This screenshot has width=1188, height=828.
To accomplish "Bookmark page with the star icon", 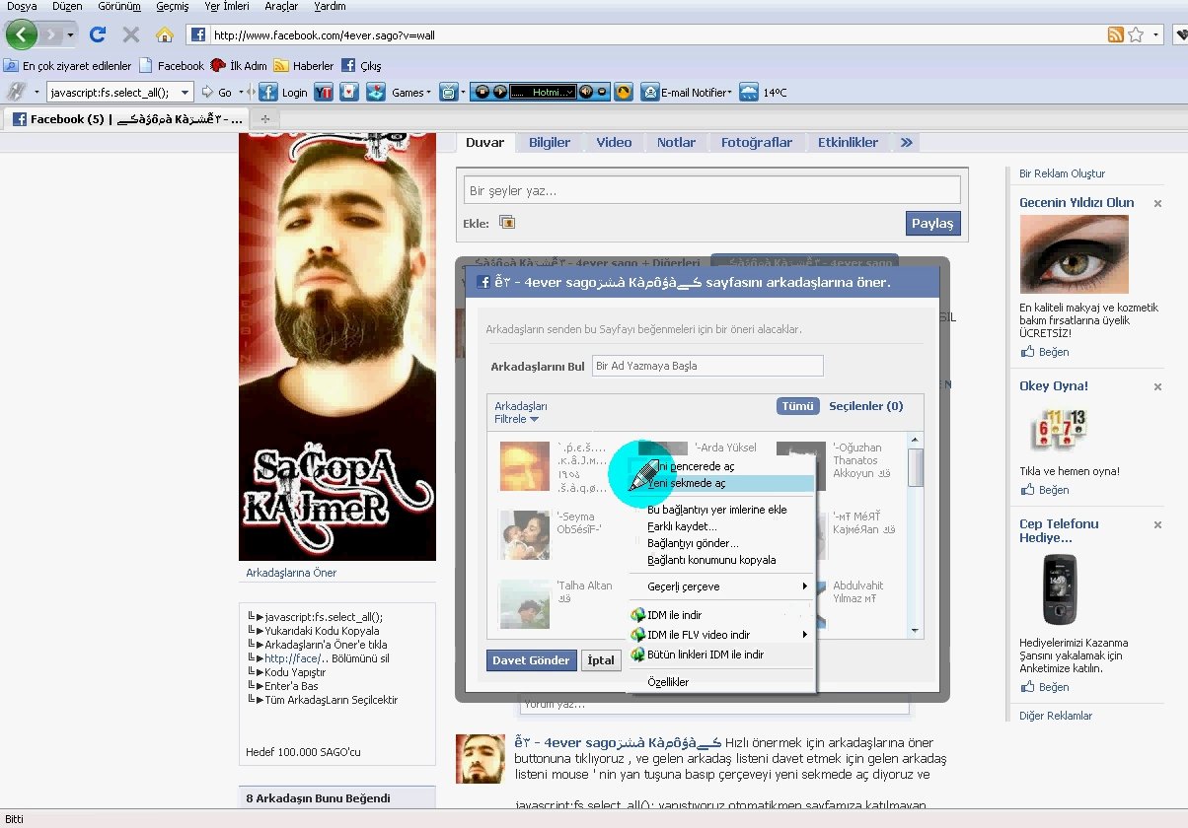I will pos(1136,34).
